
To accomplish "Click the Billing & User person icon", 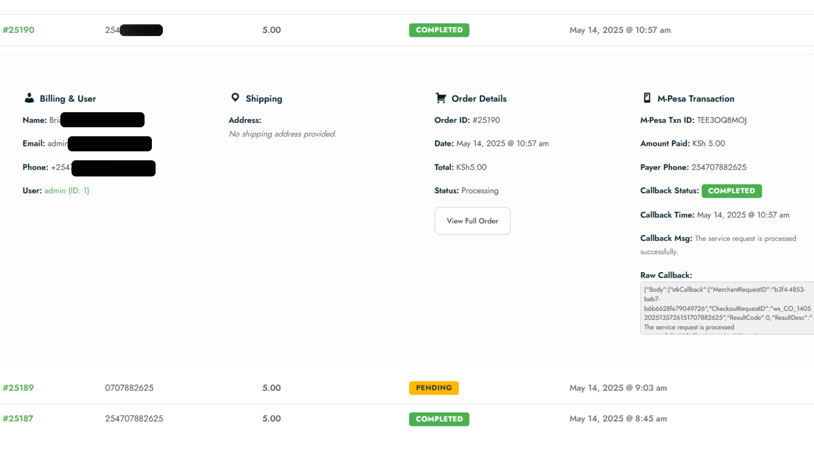I will 29,98.
